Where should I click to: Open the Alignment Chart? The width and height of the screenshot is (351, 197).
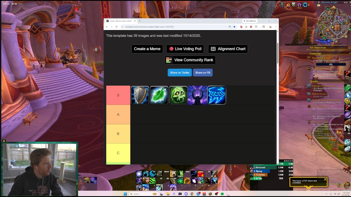pyautogui.click(x=228, y=49)
